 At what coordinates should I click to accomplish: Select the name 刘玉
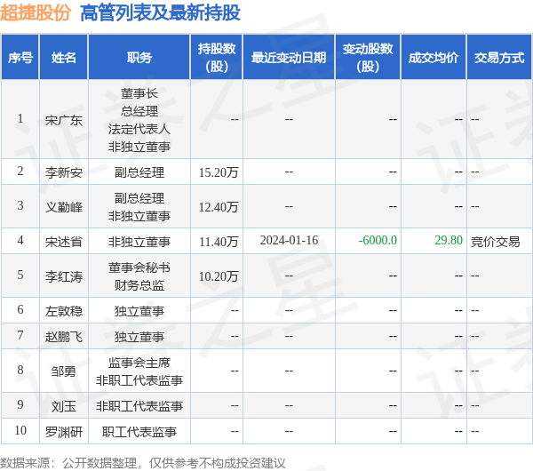[64, 406]
